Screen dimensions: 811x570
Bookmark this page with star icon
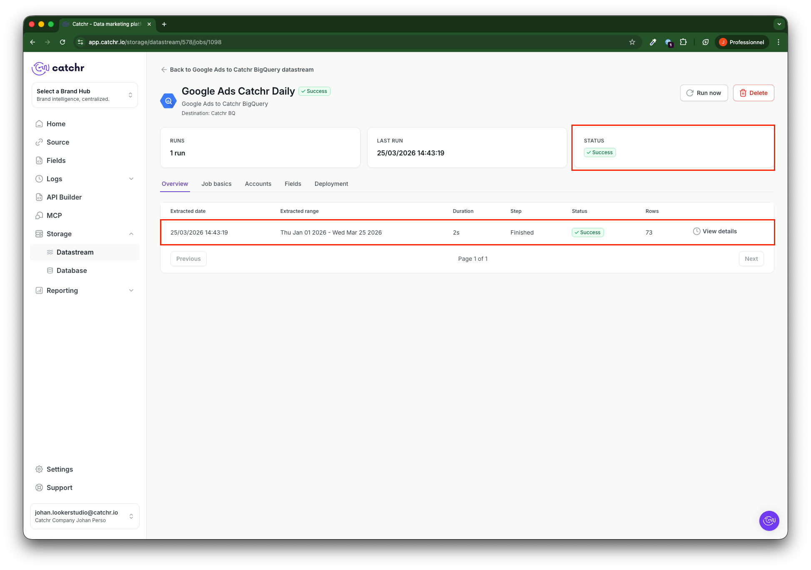[632, 42]
